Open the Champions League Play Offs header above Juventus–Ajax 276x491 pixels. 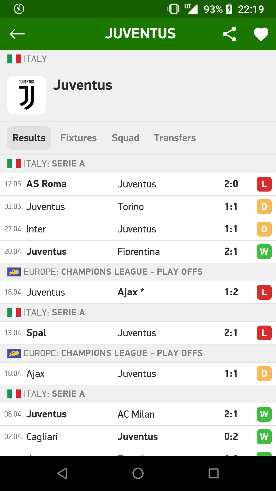click(x=113, y=272)
